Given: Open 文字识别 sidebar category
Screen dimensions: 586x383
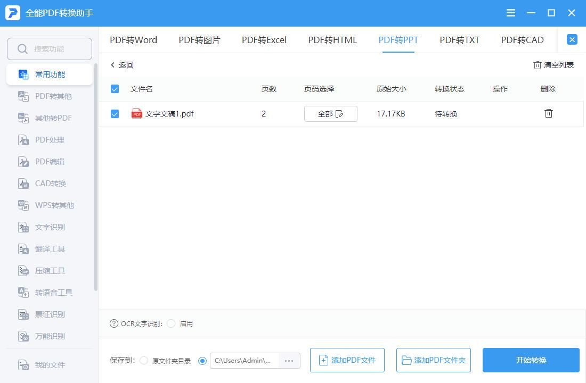Looking at the screenshot, I should pyautogui.click(x=50, y=227).
